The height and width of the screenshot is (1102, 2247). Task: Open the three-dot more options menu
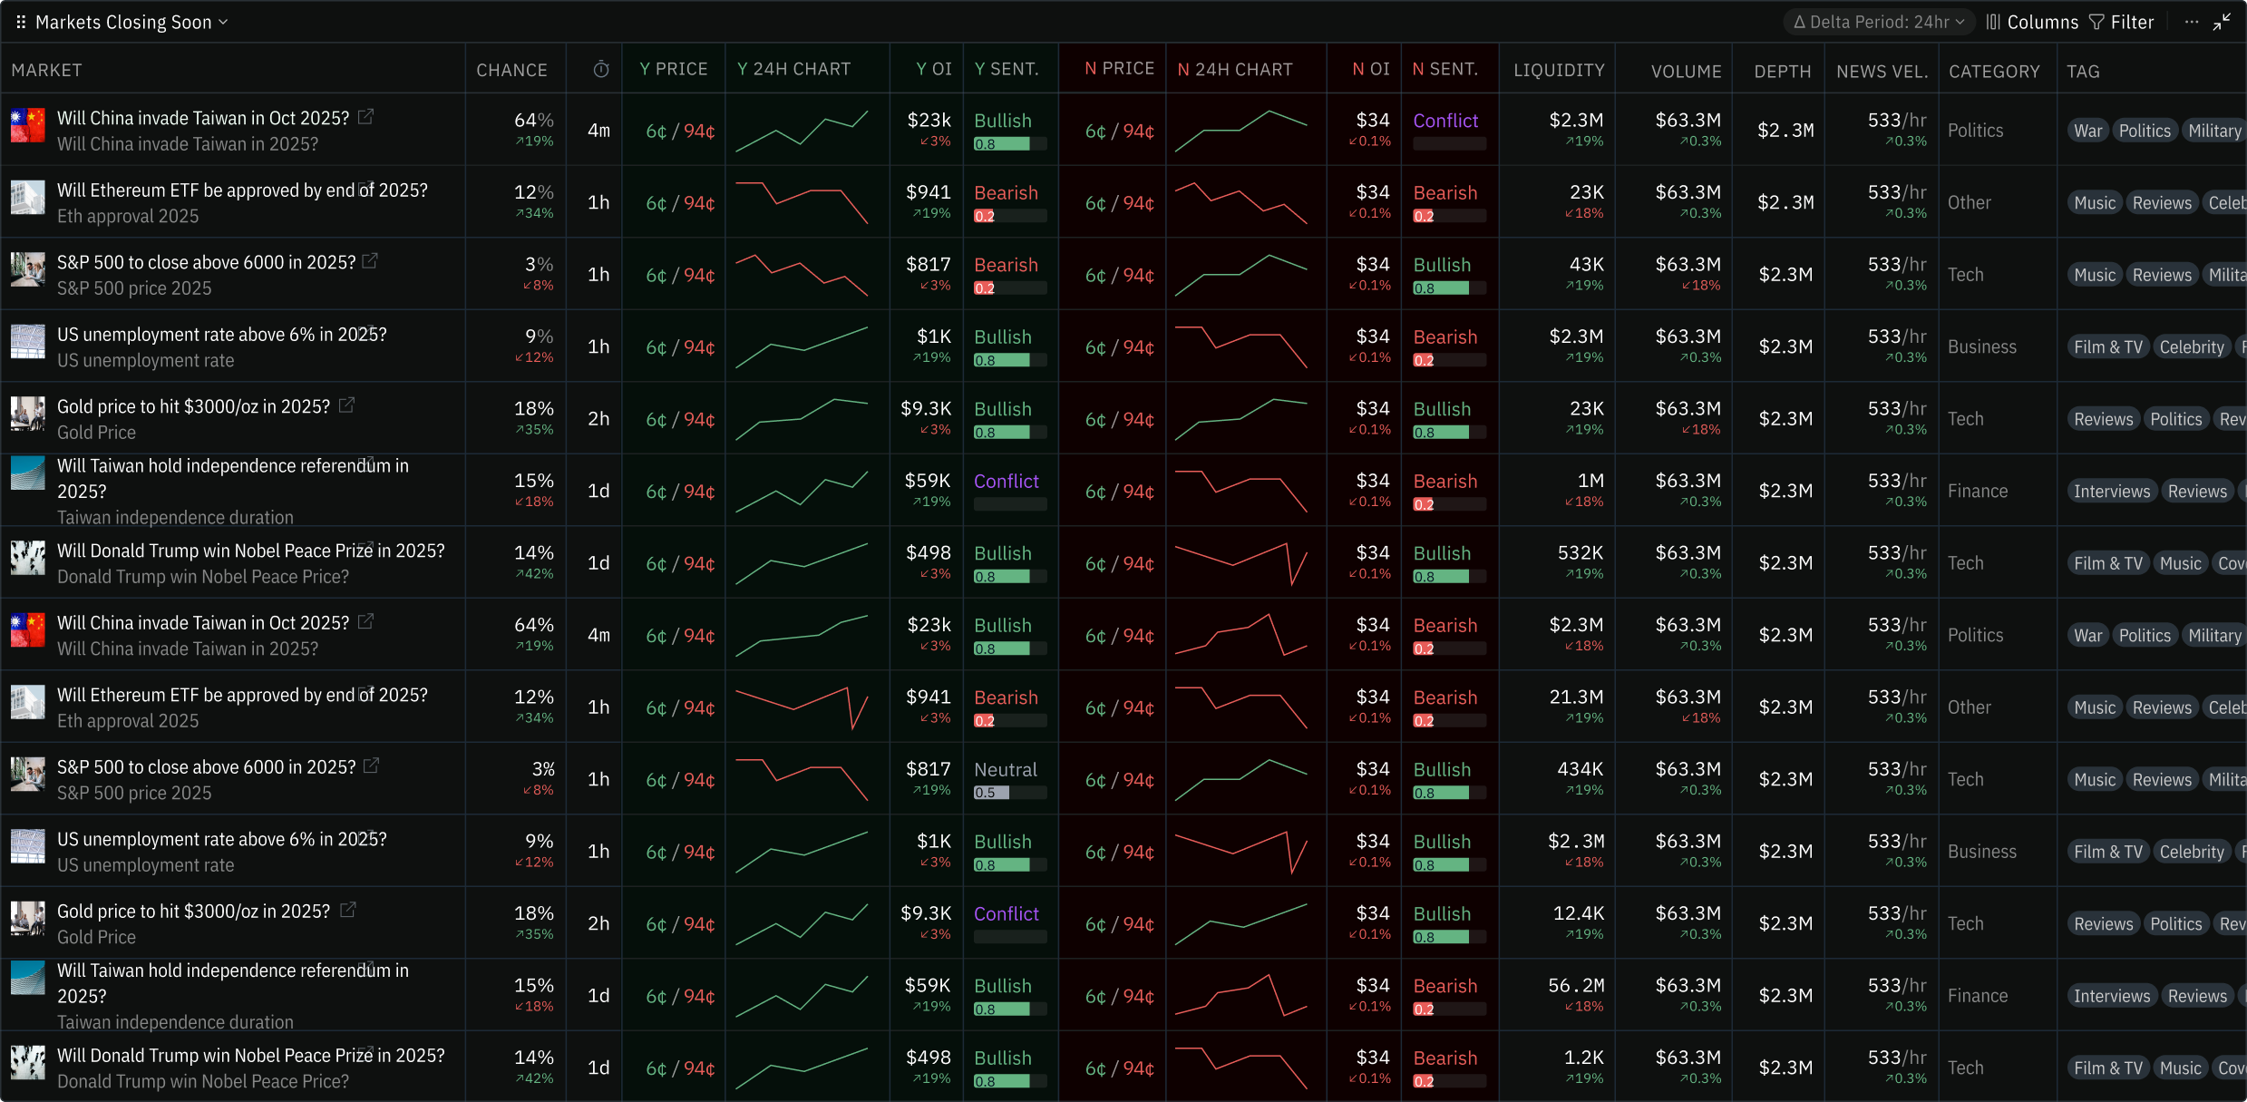click(2191, 22)
